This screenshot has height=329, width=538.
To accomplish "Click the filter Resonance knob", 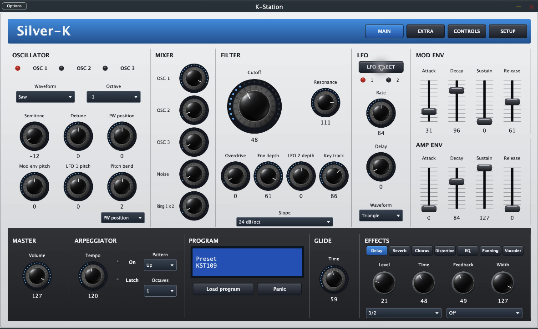I will pyautogui.click(x=325, y=102).
